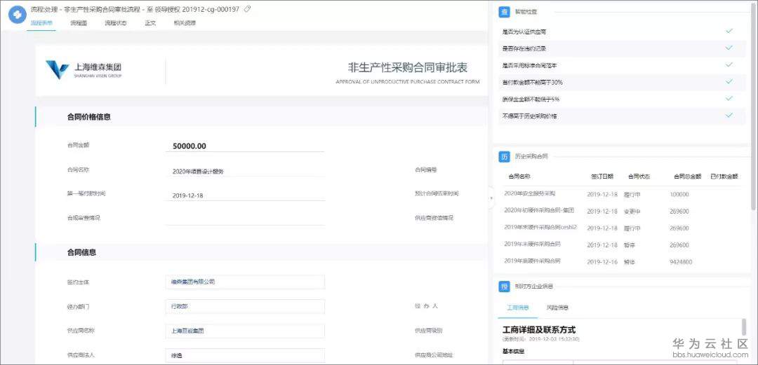Click the blue 搜 counterparty info panel icon
The height and width of the screenshot is (365, 758).
[504, 287]
